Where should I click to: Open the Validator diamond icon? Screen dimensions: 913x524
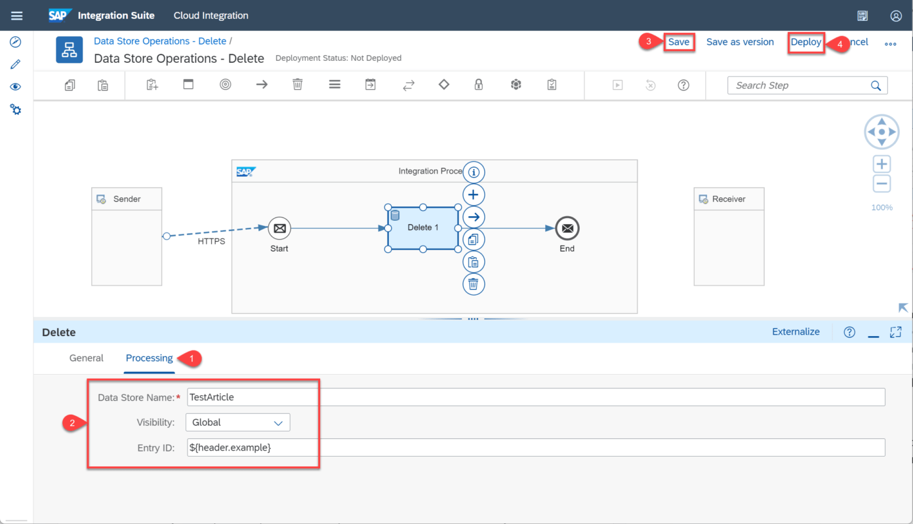click(x=444, y=84)
